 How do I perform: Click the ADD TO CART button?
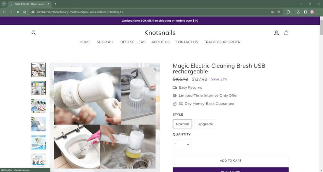click(x=231, y=160)
